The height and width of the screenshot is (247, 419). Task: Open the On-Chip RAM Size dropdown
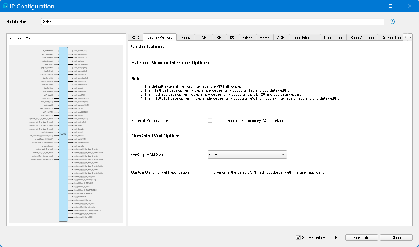coord(247,155)
